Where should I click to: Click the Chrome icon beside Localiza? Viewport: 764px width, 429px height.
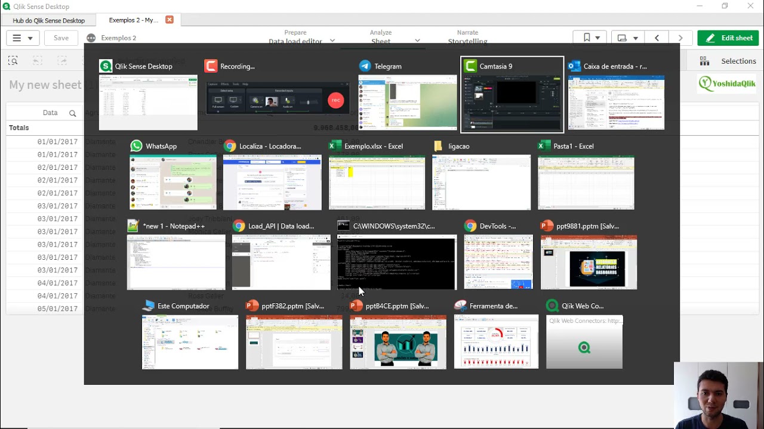coord(230,146)
